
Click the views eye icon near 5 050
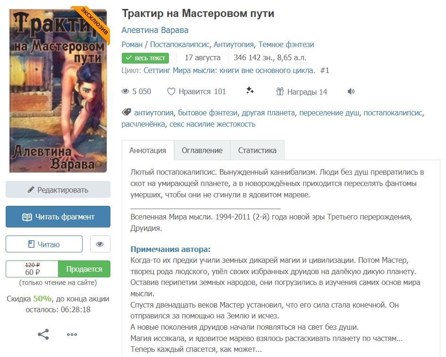point(126,91)
